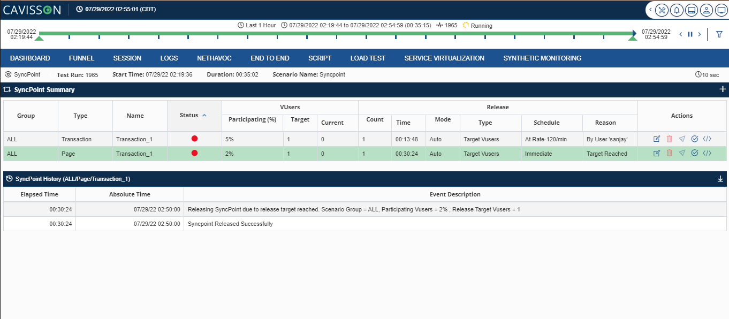Open the tools wrench icon in header
This screenshot has width=729, height=319.
click(x=662, y=10)
